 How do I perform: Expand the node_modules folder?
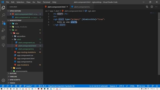[25, 27]
